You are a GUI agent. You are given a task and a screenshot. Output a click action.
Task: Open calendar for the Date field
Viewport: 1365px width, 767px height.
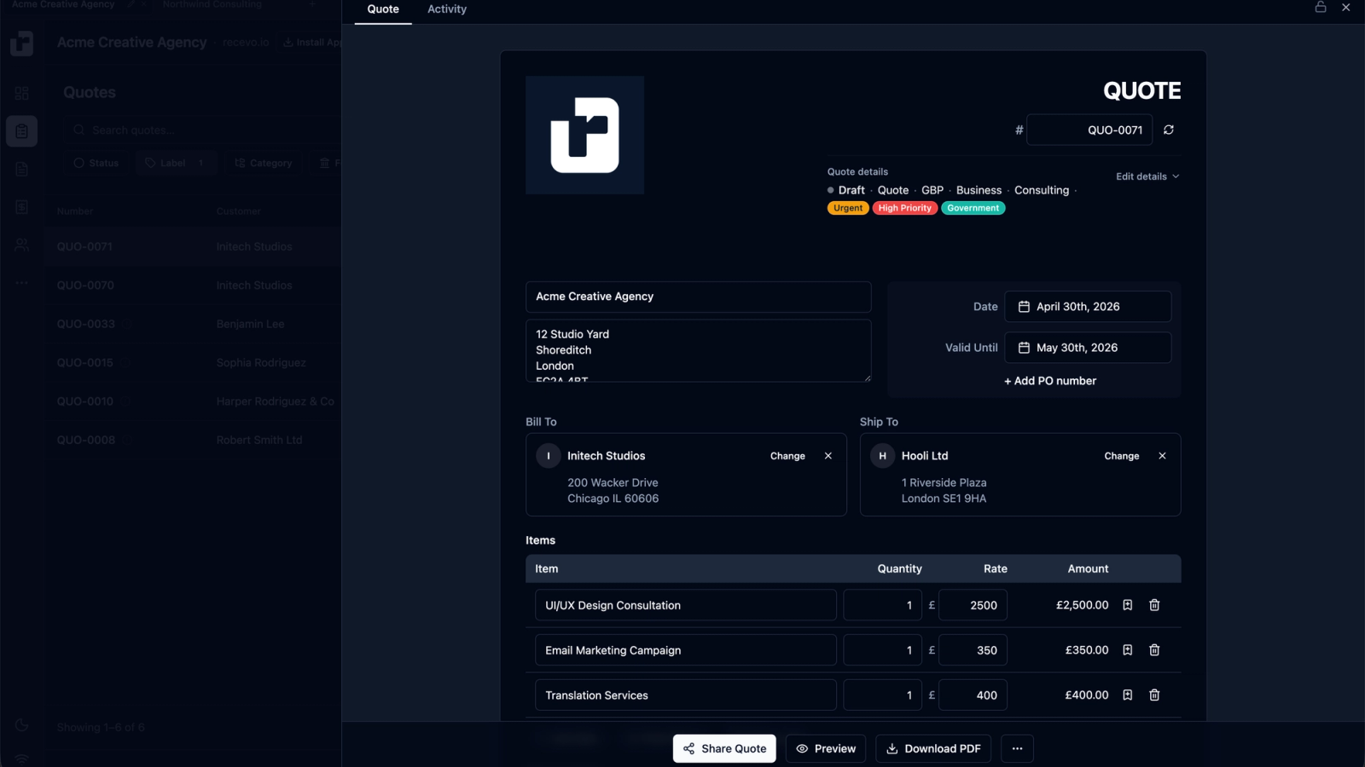[1088, 307]
